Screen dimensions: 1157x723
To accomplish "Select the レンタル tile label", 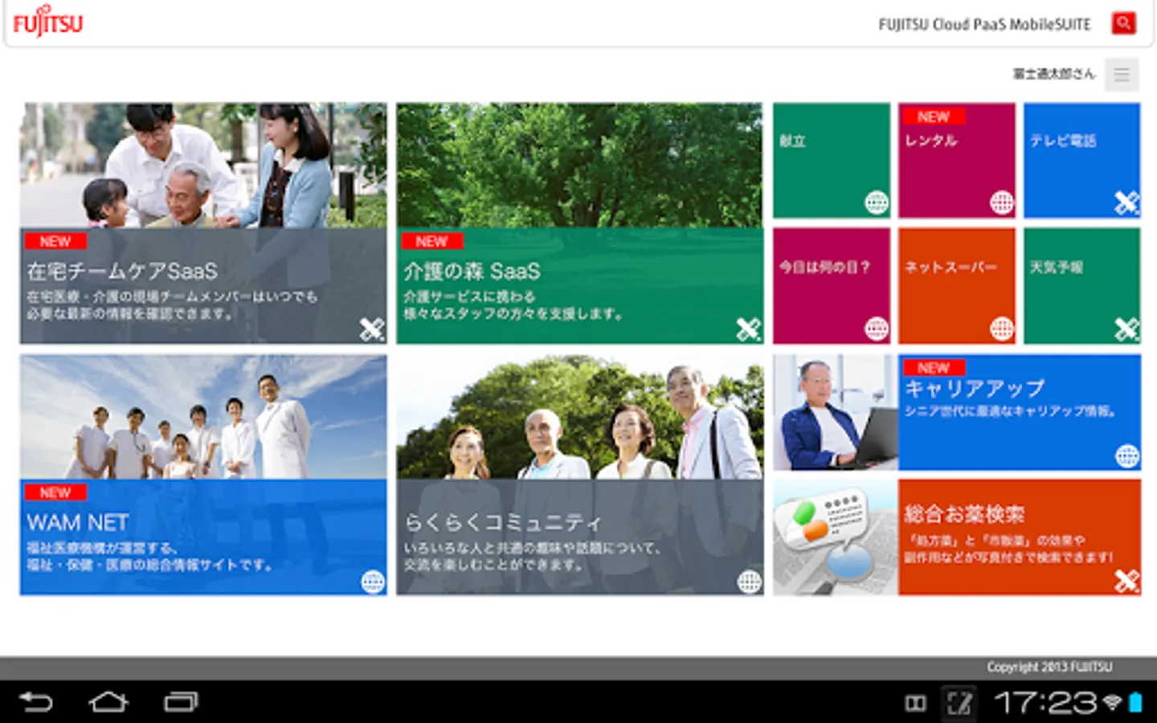I will (931, 141).
